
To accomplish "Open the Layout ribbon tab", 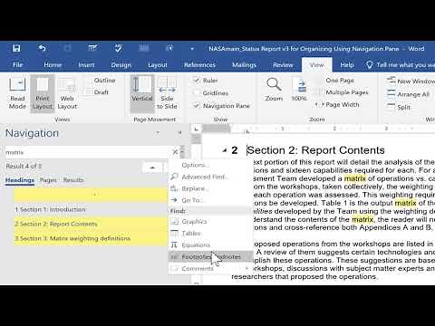I will pos(158,65).
